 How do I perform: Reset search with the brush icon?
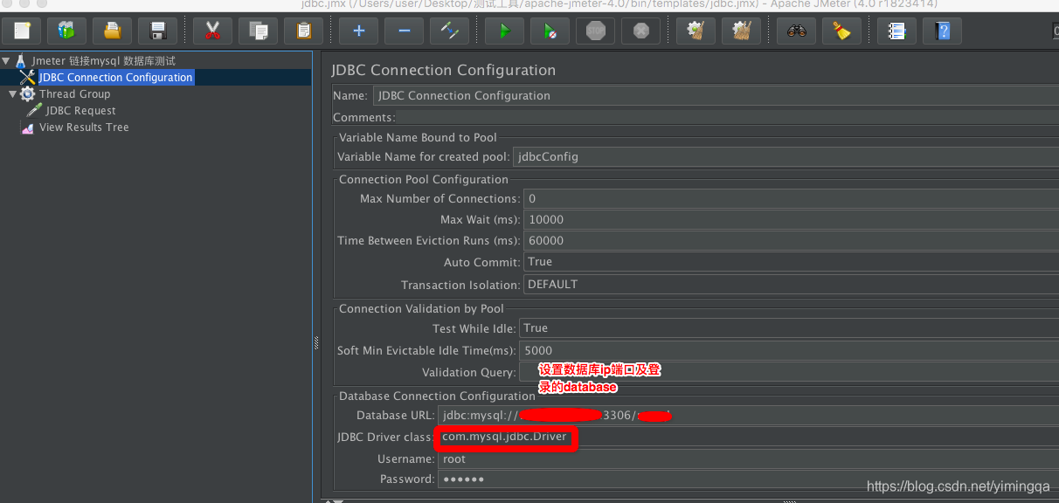[x=841, y=31]
